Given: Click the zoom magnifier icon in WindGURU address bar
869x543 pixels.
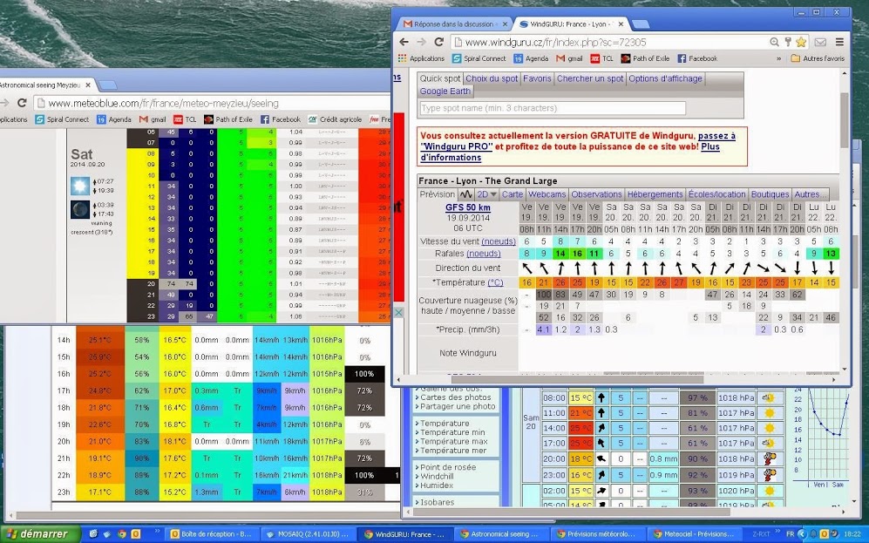Looking at the screenshot, I should (774, 42).
